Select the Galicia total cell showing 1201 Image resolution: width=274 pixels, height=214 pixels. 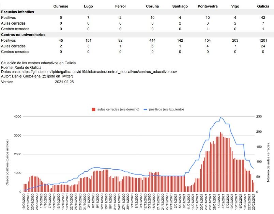click(263, 40)
